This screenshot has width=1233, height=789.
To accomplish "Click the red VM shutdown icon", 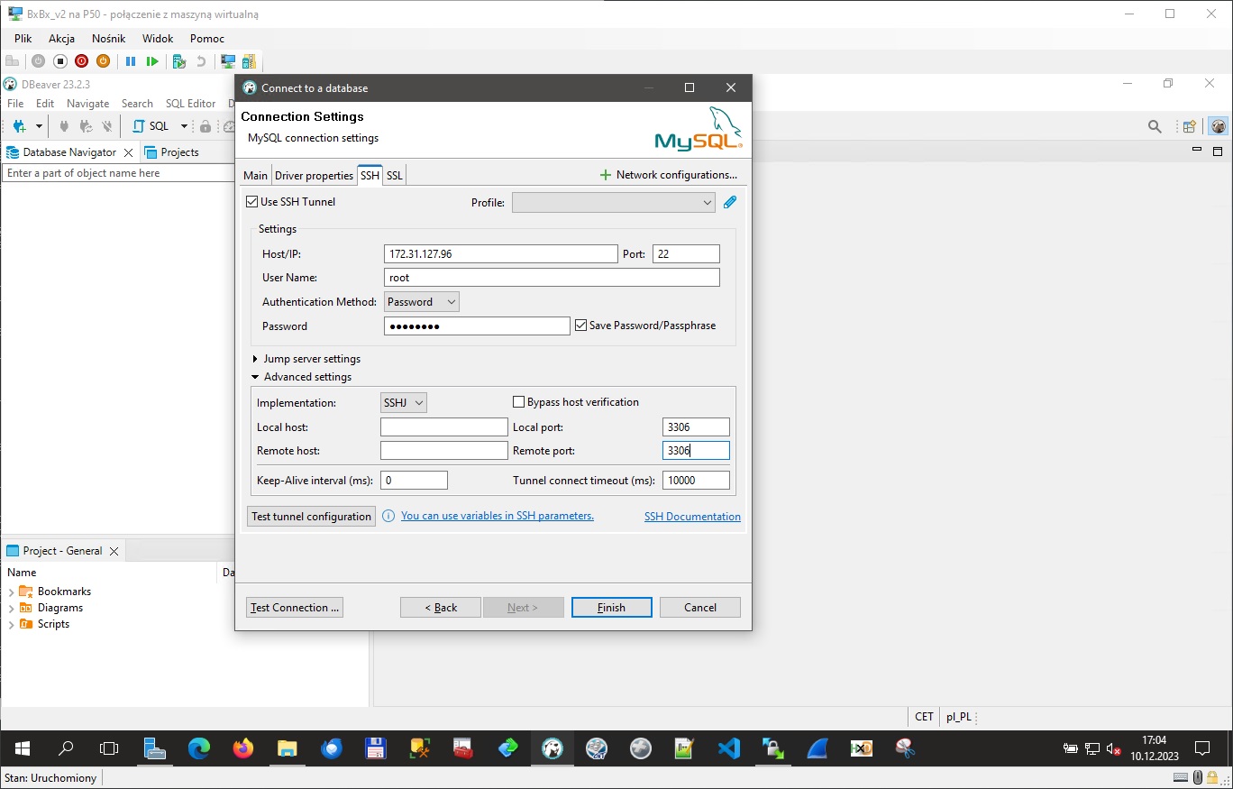I will tap(81, 61).
